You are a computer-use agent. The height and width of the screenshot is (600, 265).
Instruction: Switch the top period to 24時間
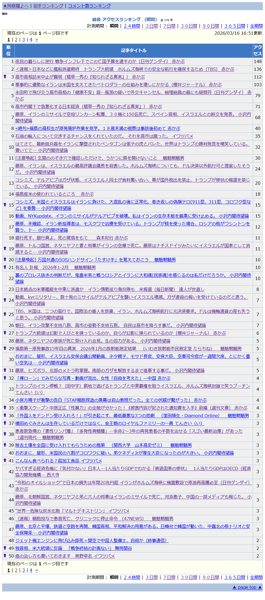coord(132,26)
